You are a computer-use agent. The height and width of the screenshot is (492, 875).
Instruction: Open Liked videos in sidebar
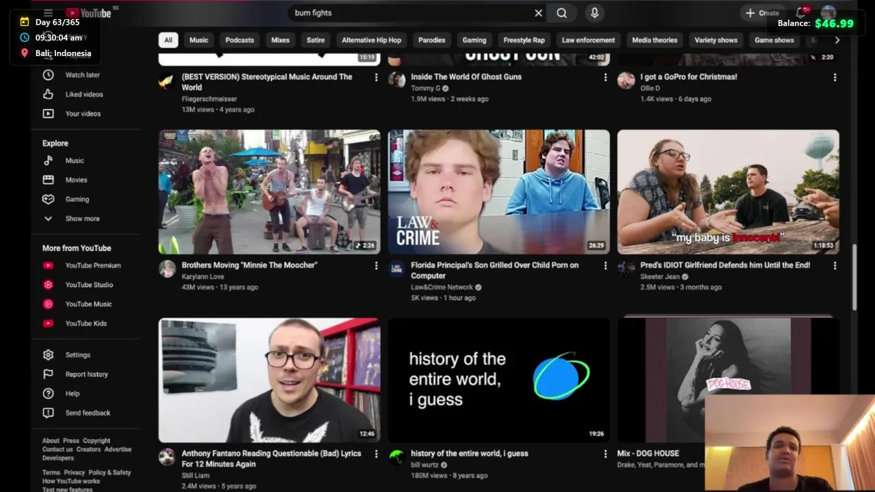click(85, 94)
